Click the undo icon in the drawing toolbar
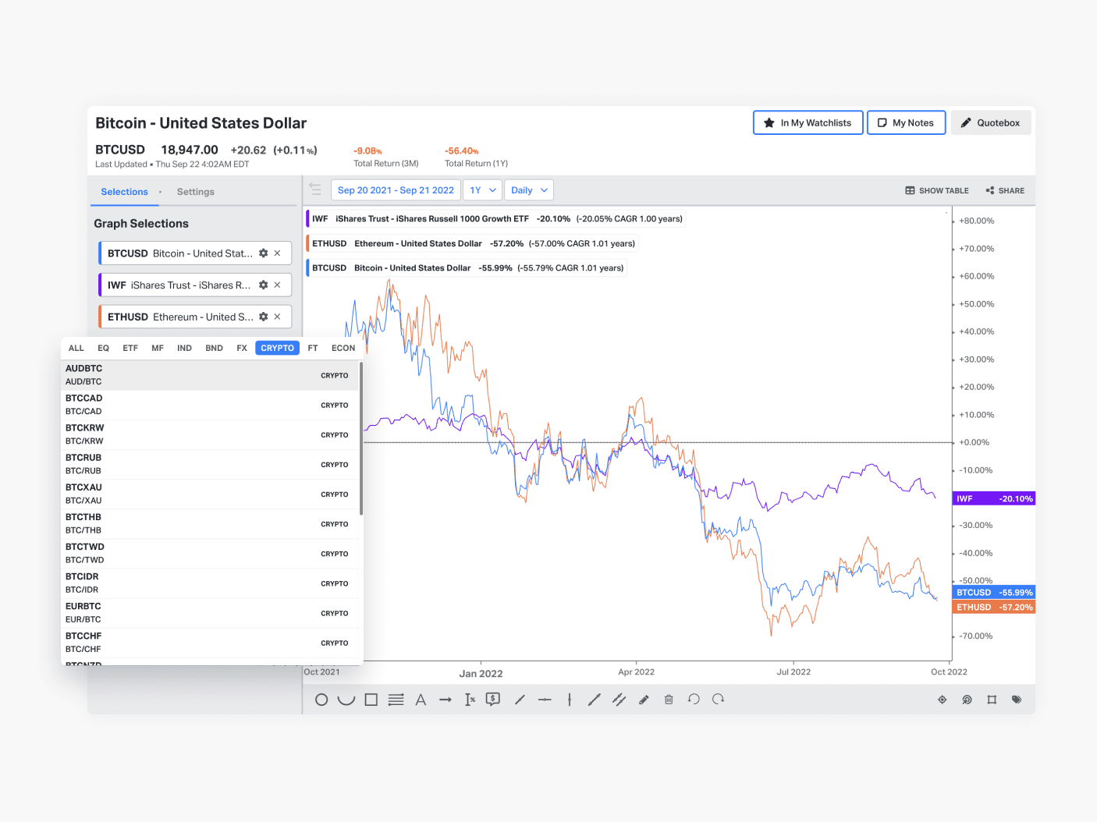The height and width of the screenshot is (822, 1097). 694,700
